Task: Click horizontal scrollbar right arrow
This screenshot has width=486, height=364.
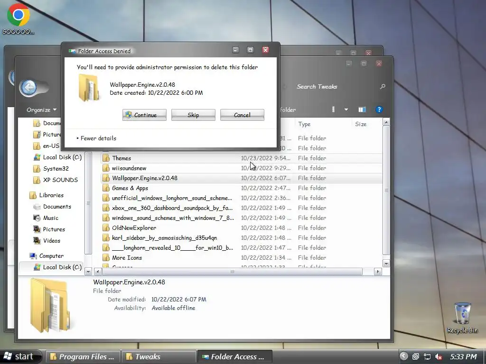Action: pyautogui.click(x=378, y=272)
